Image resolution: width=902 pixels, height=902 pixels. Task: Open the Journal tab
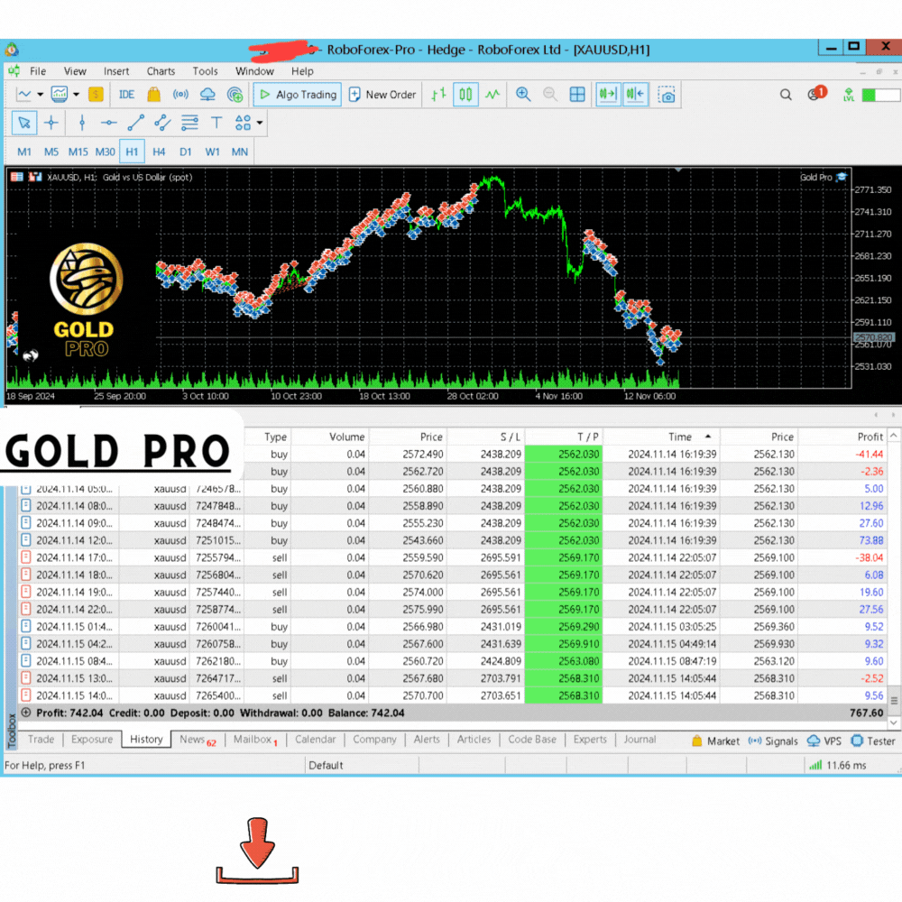click(640, 740)
